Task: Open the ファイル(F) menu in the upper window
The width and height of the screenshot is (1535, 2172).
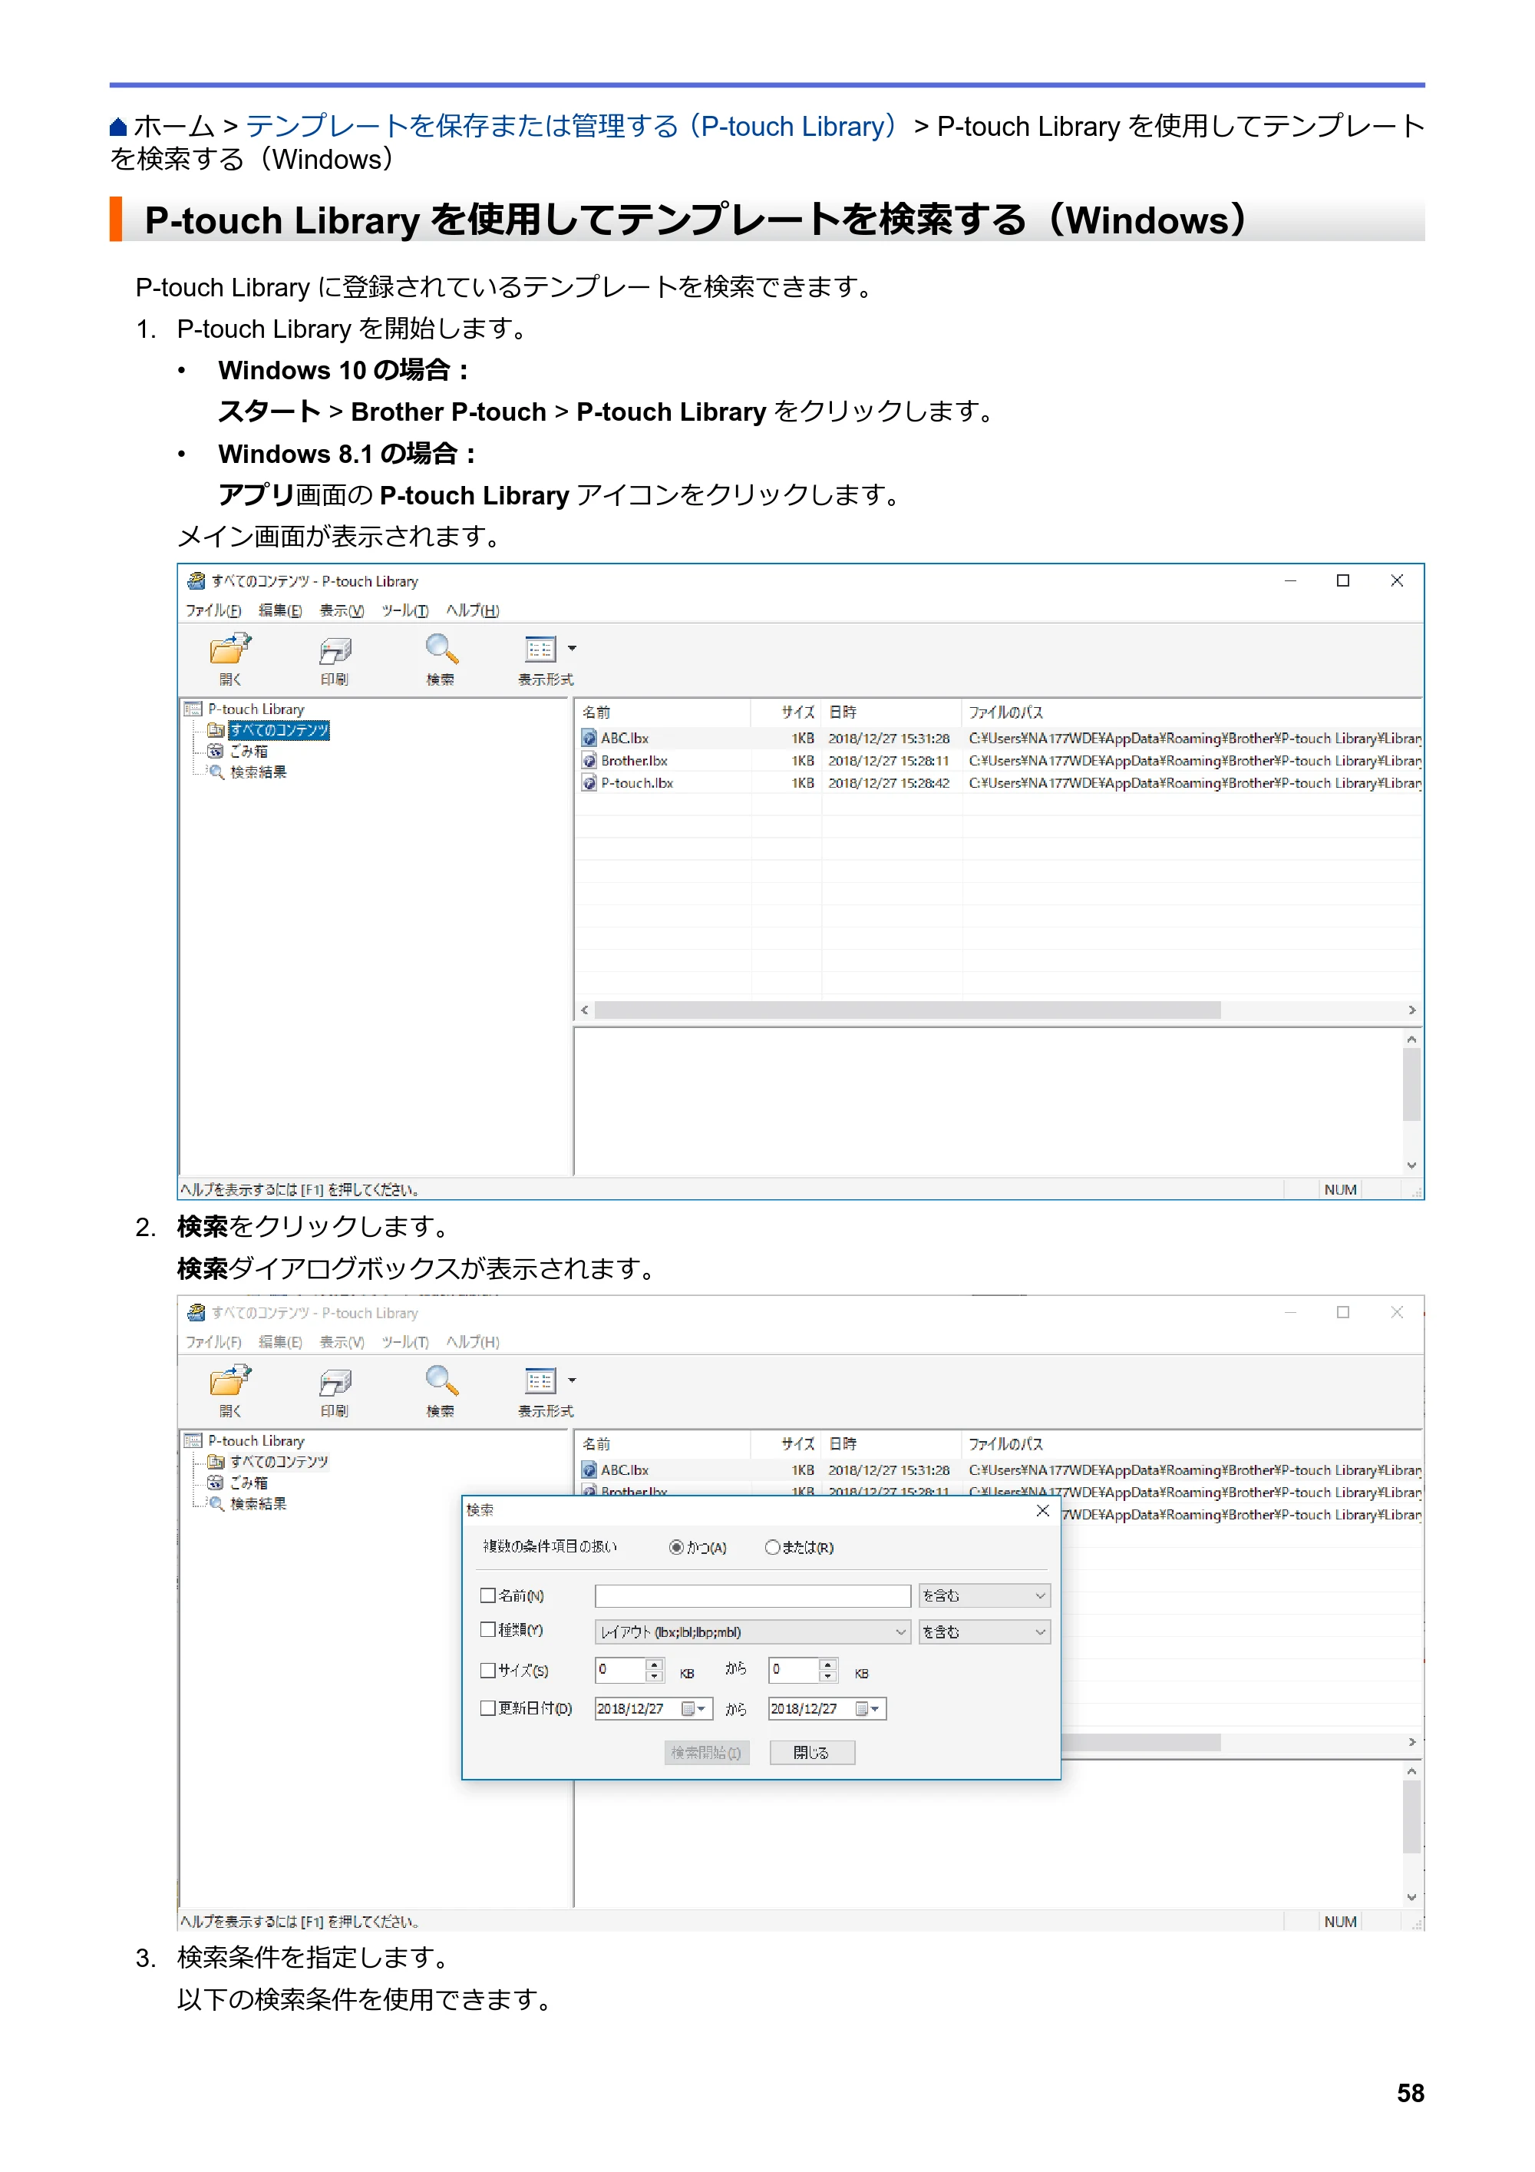Action: point(213,610)
